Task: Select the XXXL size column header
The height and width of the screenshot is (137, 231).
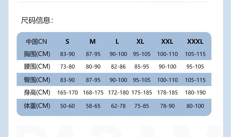Action: [195, 41]
